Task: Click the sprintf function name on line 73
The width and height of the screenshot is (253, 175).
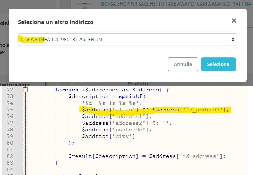Action: pos(131,96)
